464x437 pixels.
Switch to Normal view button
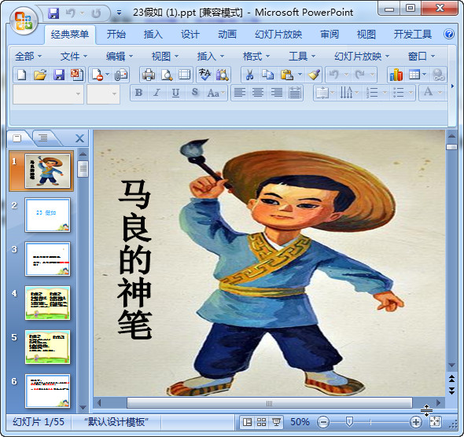[x=247, y=422]
